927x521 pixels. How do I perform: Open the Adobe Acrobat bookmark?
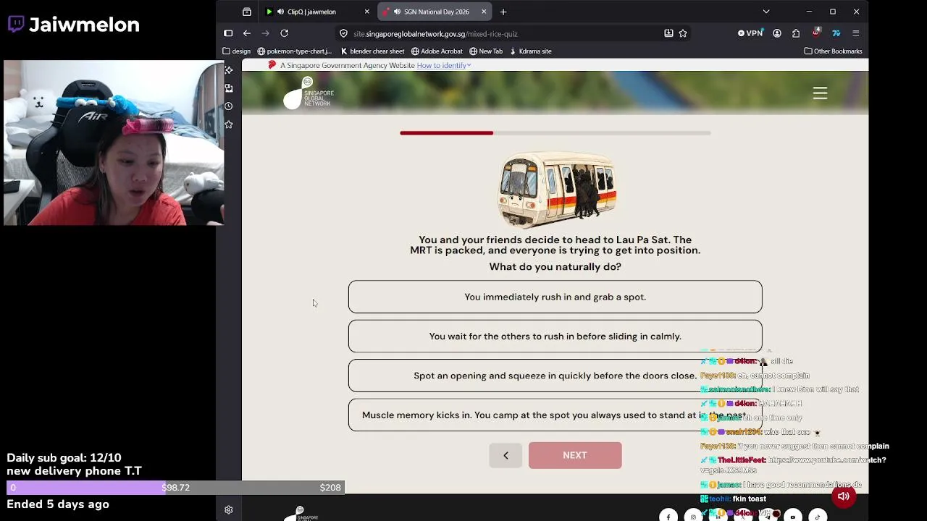(x=437, y=51)
